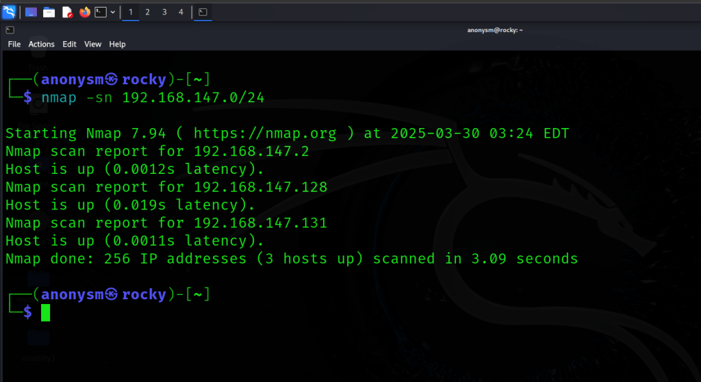Image resolution: width=701 pixels, height=382 pixels.
Task: Open terminal emulator launcher in panel
Action: 101,12
